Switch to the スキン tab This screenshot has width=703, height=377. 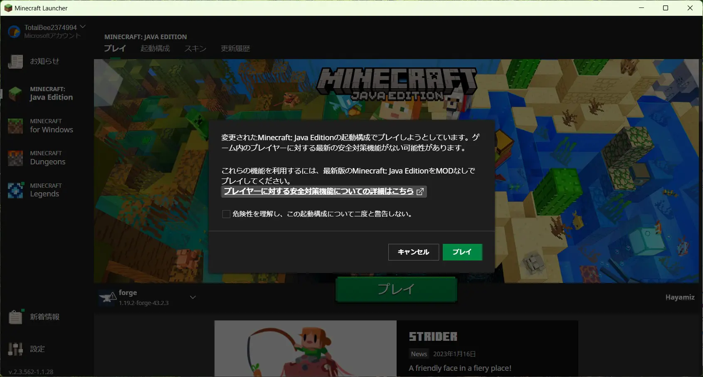(195, 49)
